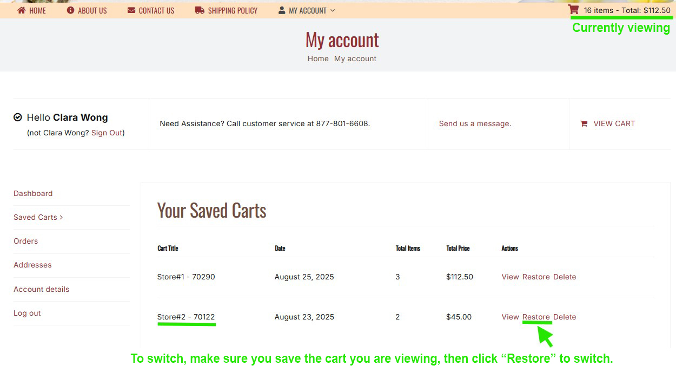Click Send us a message link
This screenshot has height=385, width=676.
click(475, 123)
